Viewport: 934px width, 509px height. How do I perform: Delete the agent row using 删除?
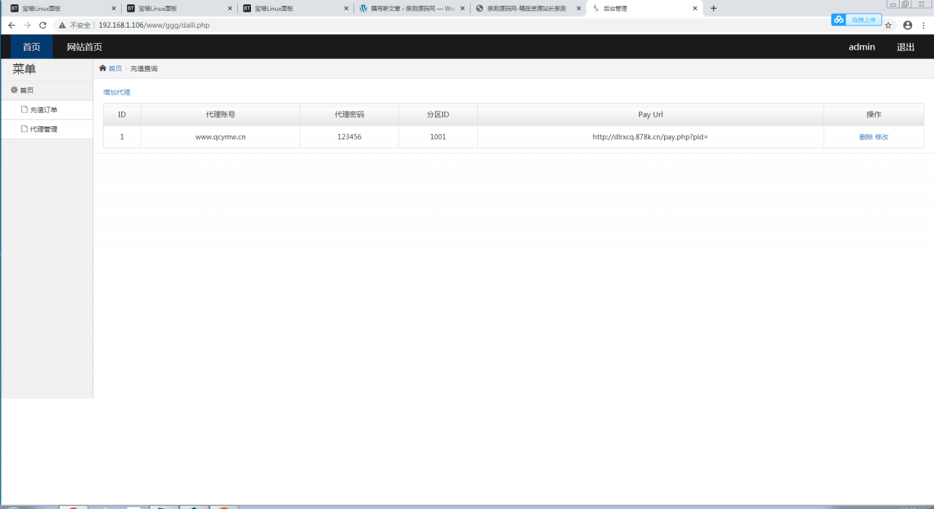coord(865,137)
